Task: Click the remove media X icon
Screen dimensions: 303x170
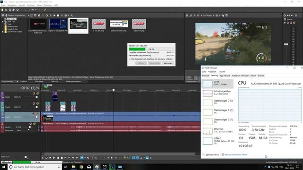Action: (43, 16)
